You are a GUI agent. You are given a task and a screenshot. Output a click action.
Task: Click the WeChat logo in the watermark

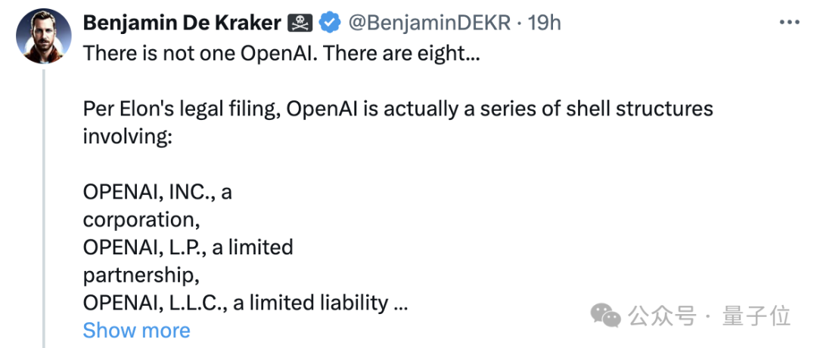[x=607, y=316]
